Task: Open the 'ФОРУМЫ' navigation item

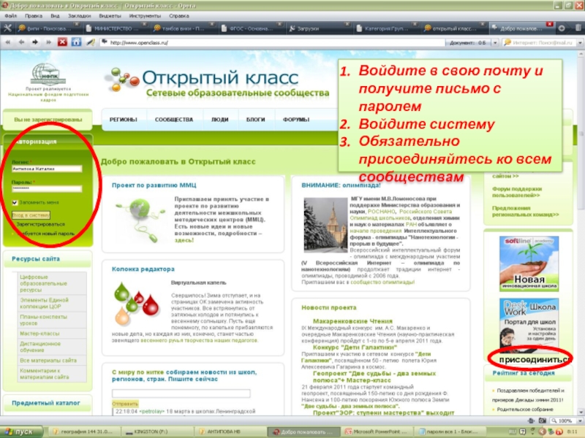Action: click(296, 120)
